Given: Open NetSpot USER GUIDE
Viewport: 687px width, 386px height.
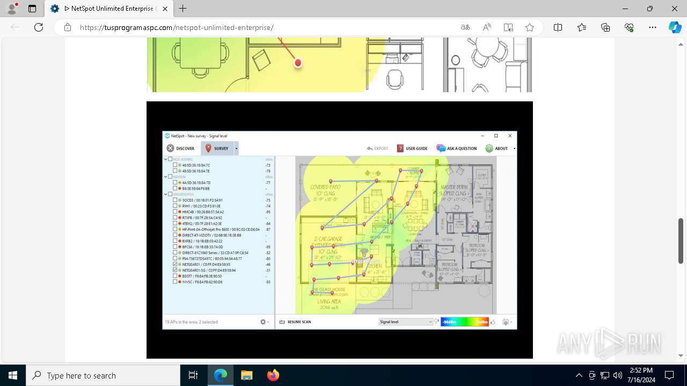Looking at the screenshot, I should [x=412, y=149].
